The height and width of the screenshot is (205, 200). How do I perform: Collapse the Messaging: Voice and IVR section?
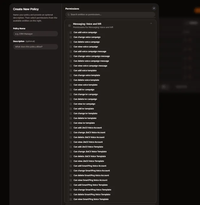[151, 24]
